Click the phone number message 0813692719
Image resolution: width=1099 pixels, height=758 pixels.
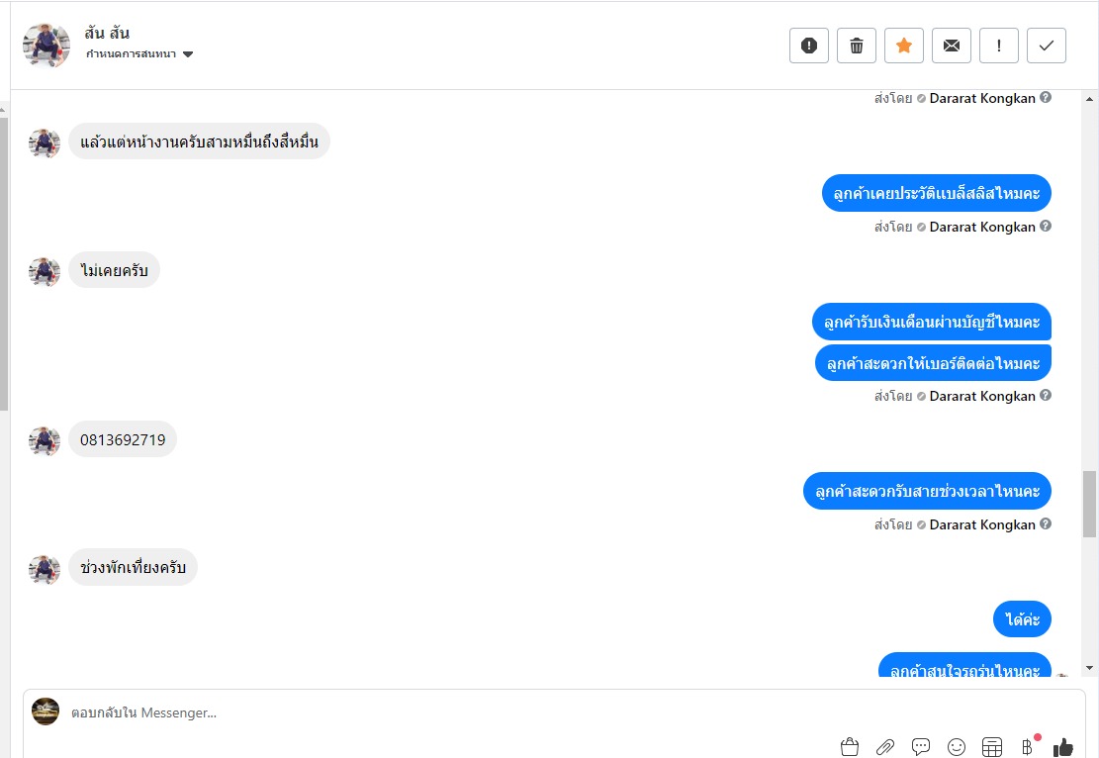pyautogui.click(x=123, y=439)
